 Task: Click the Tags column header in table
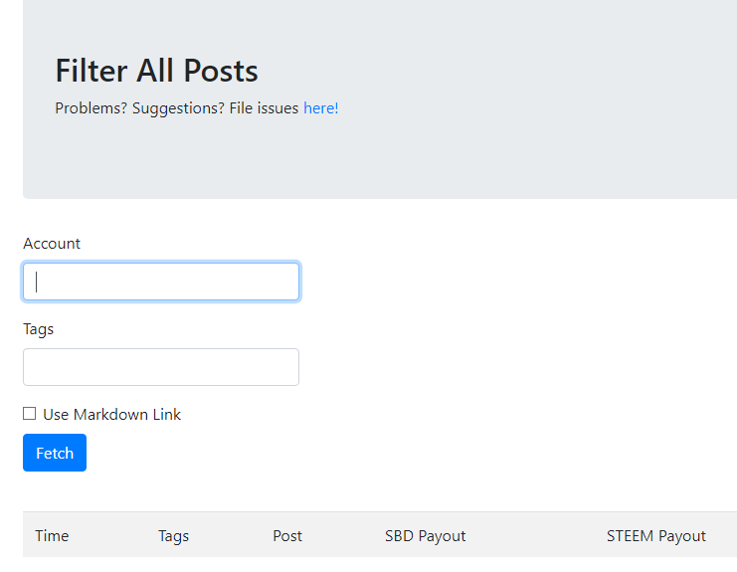tap(173, 536)
